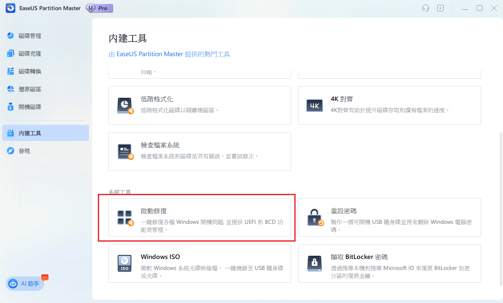Open Restore Disk (還原磁區) sidebar item
The image size is (503, 303).
30,89
